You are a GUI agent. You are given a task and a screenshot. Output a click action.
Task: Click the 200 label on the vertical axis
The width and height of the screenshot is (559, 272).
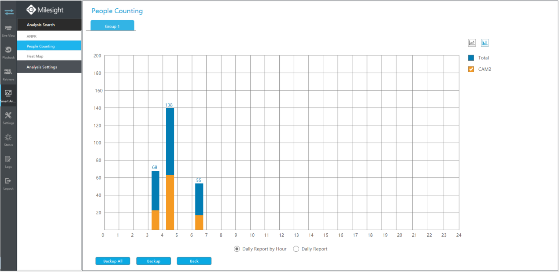pyautogui.click(x=97, y=56)
